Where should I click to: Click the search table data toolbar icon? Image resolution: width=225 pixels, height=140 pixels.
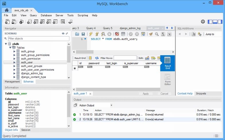click(x=63, y=21)
